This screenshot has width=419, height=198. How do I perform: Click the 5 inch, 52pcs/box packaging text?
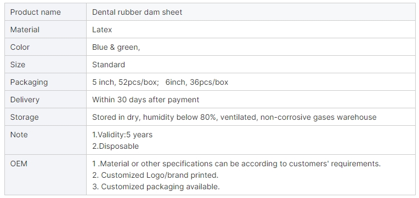tap(126, 82)
